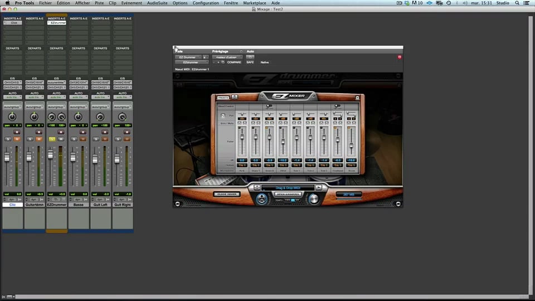Record-enable the Basse track
Viewport: 535px width, 301px height.
[83, 132]
